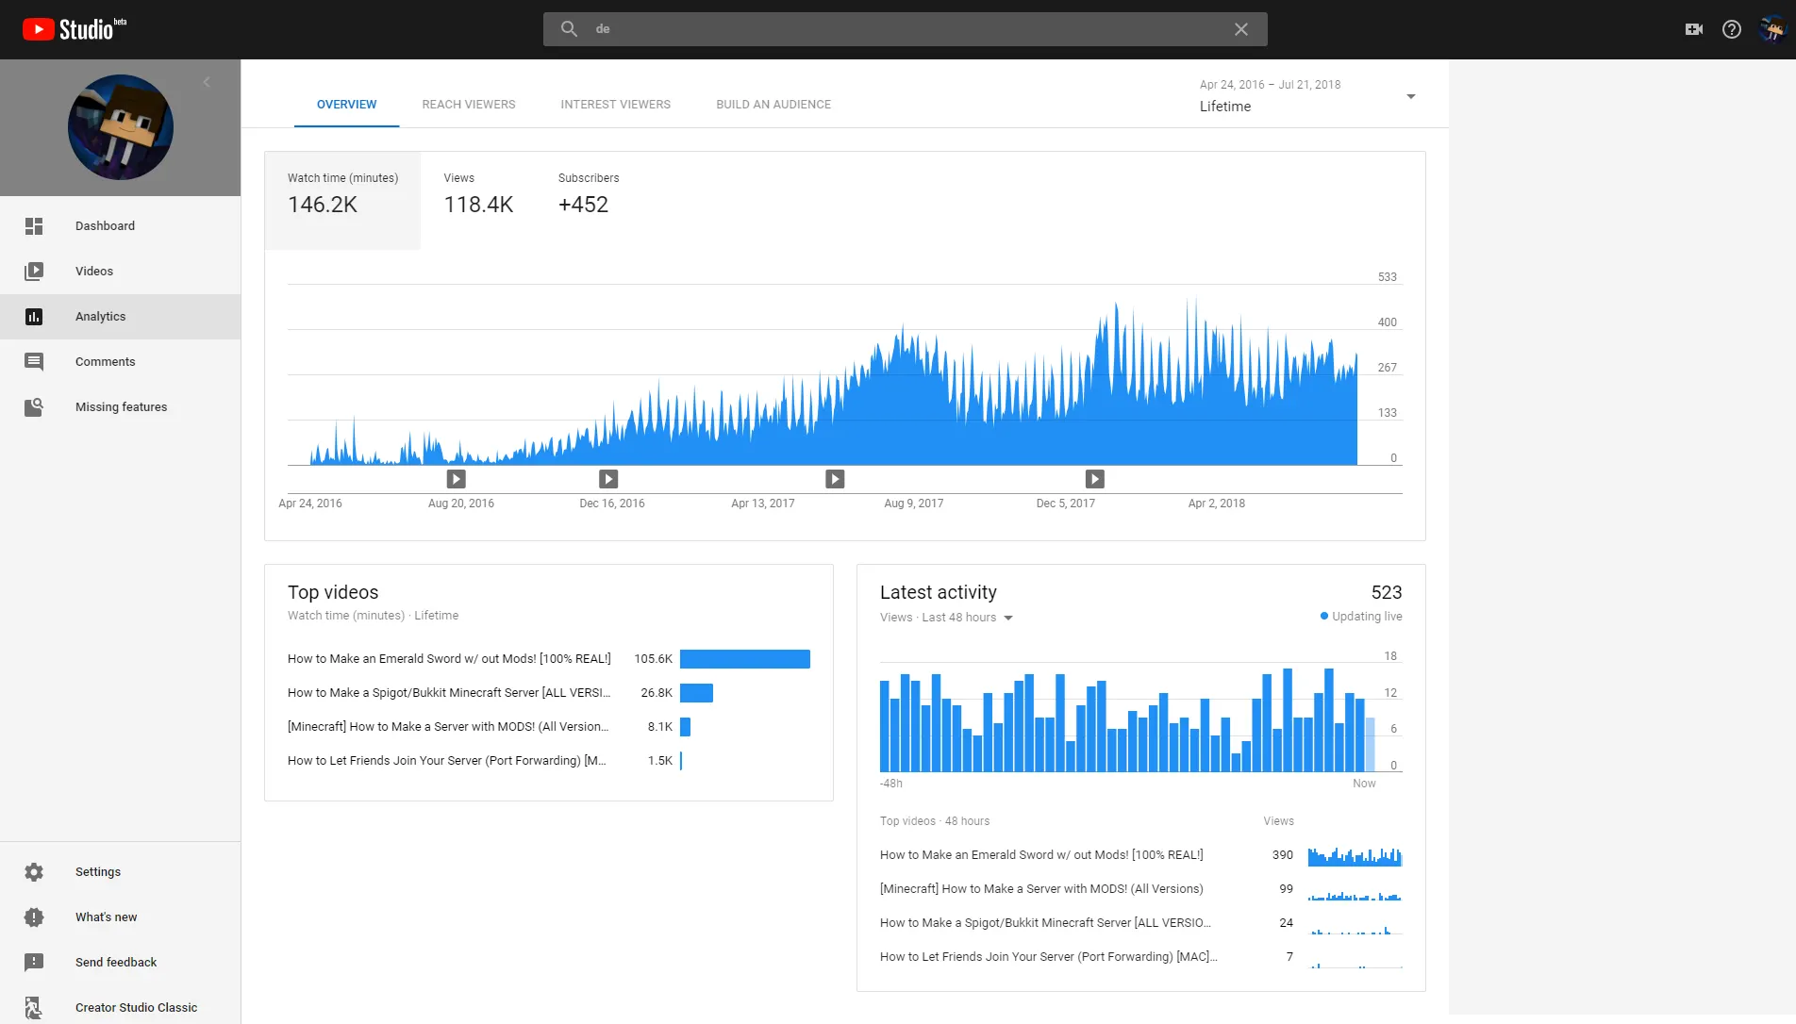Click the What's new badge icon
Image resolution: width=1796 pixels, height=1024 pixels.
(x=34, y=917)
